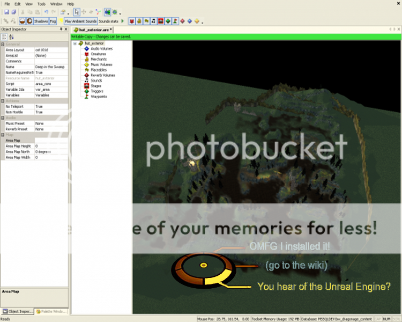Click the Waypoints flag toolbar icon
The width and height of the screenshot is (402, 322).
[175, 21]
